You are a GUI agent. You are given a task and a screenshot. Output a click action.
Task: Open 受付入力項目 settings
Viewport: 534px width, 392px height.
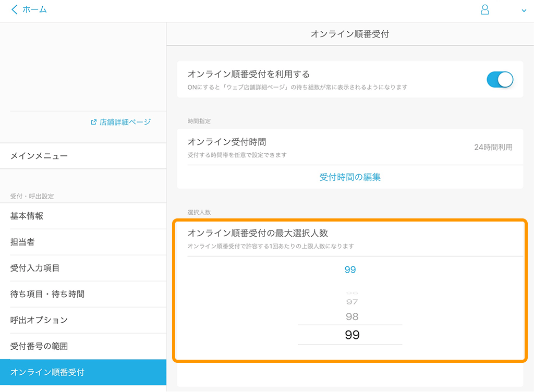83,268
